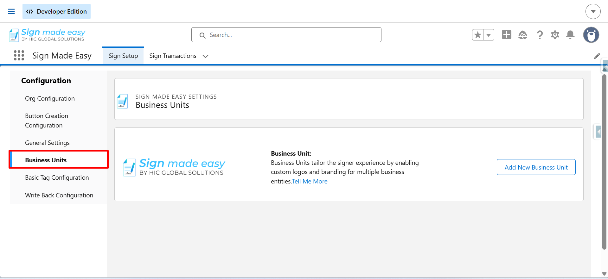
Task: Click the Sign Made Easy app name
Action: 62,56
